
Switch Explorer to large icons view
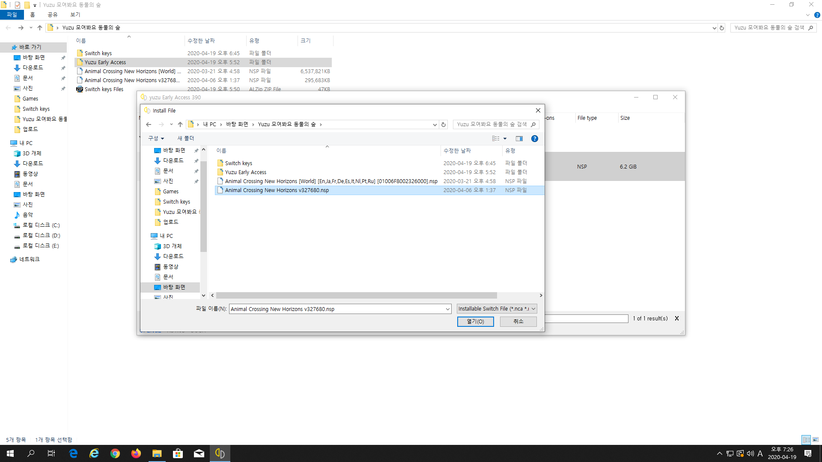click(x=816, y=440)
